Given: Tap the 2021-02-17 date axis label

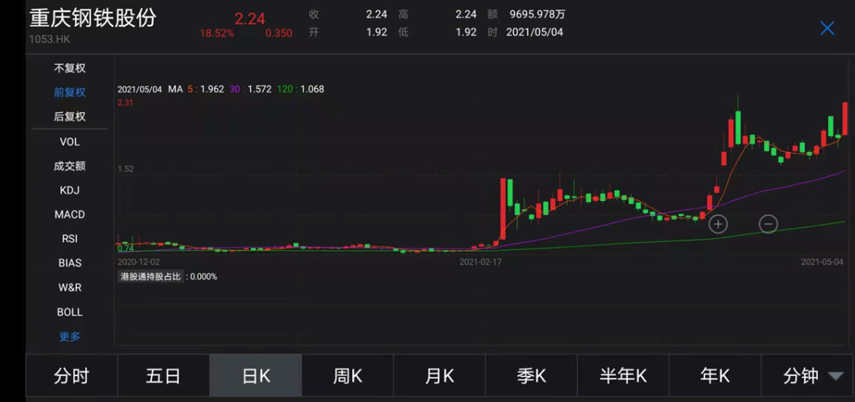Looking at the screenshot, I should click(481, 262).
